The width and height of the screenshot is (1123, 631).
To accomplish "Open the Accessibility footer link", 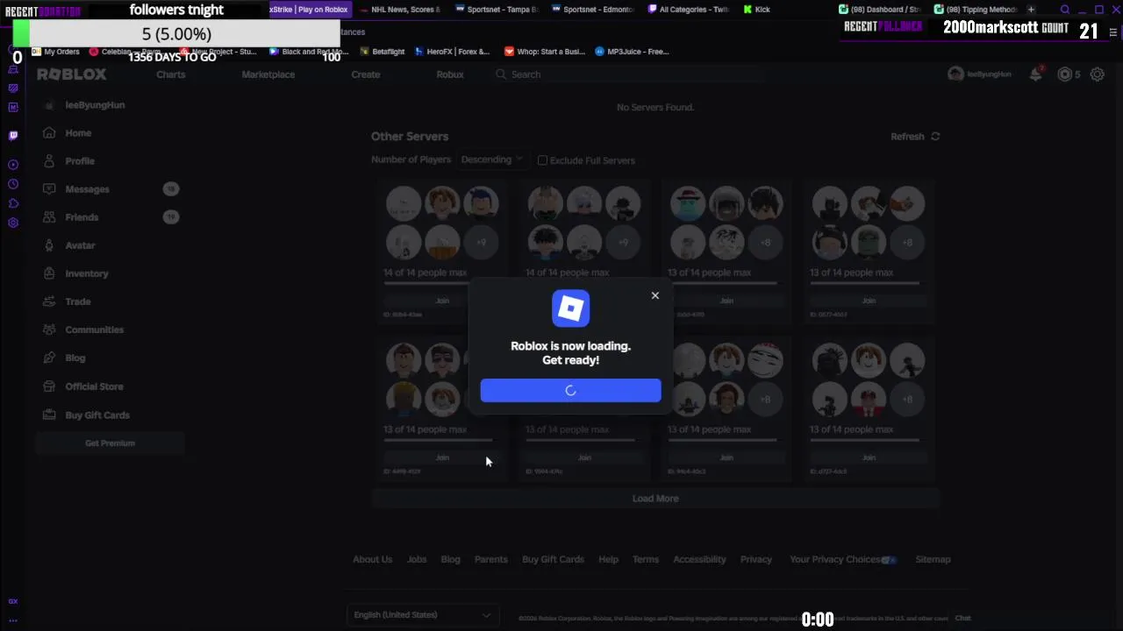I will 699,559.
